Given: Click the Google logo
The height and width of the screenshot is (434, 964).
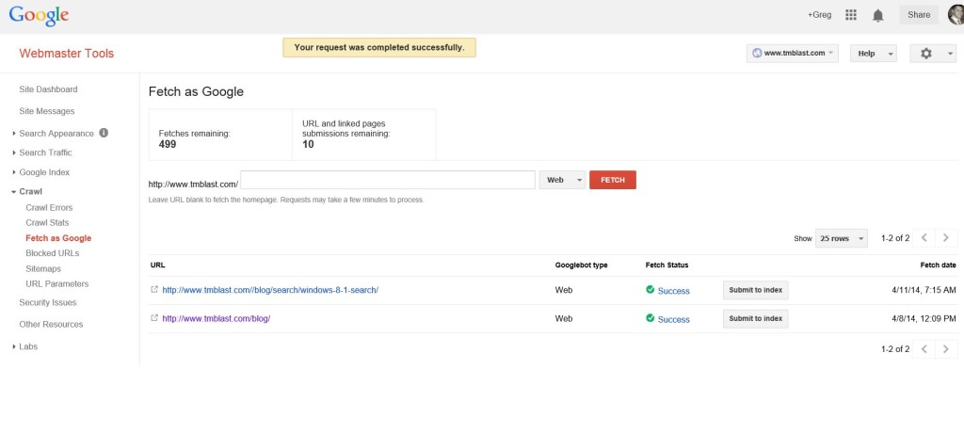Looking at the screenshot, I should pos(39,16).
